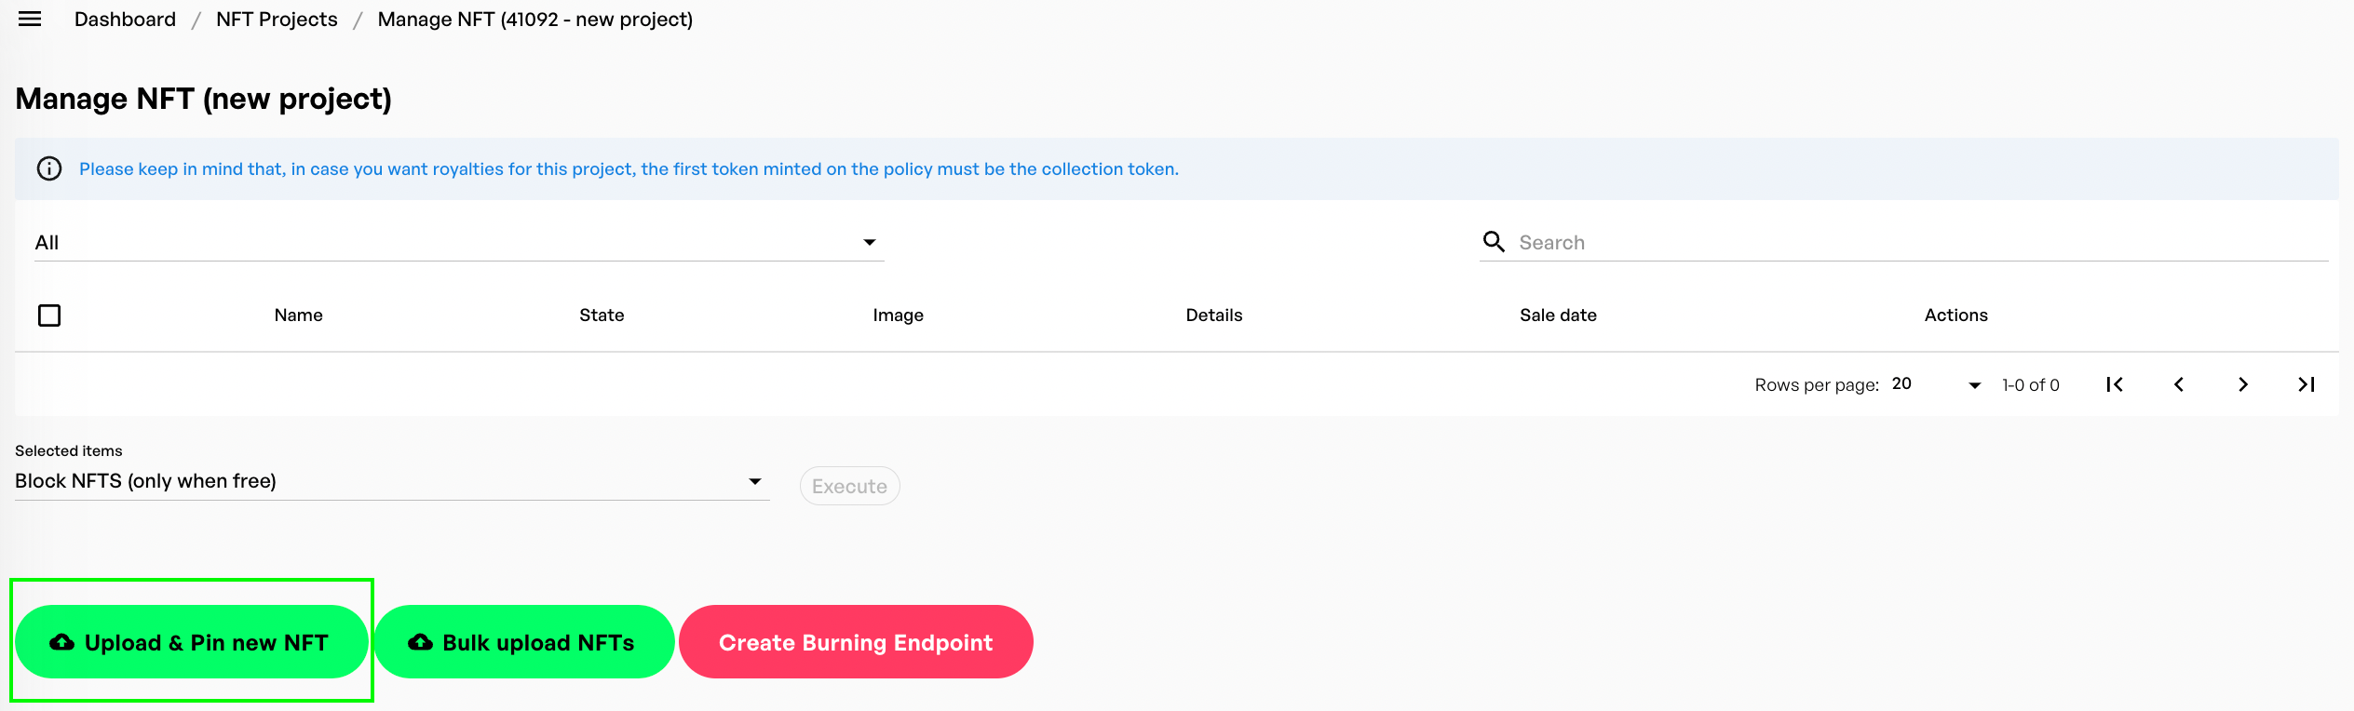Click the Sale date column header
The width and height of the screenshot is (2354, 711).
[x=1558, y=315]
